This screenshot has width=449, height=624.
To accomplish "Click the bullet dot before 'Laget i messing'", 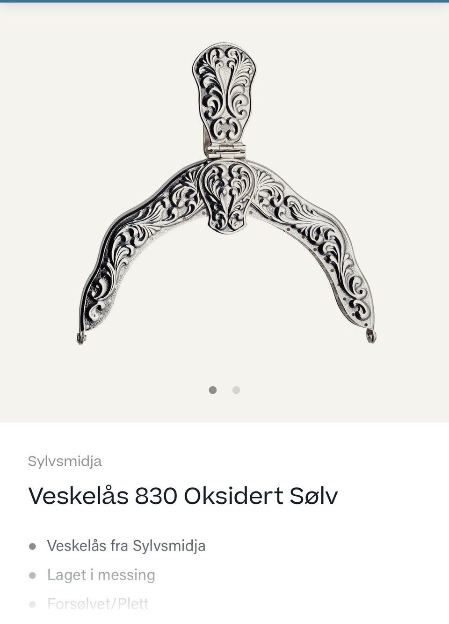I will 32,575.
